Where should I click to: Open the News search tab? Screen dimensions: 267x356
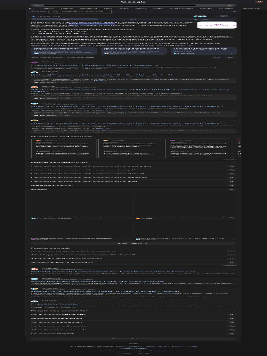point(123,8)
